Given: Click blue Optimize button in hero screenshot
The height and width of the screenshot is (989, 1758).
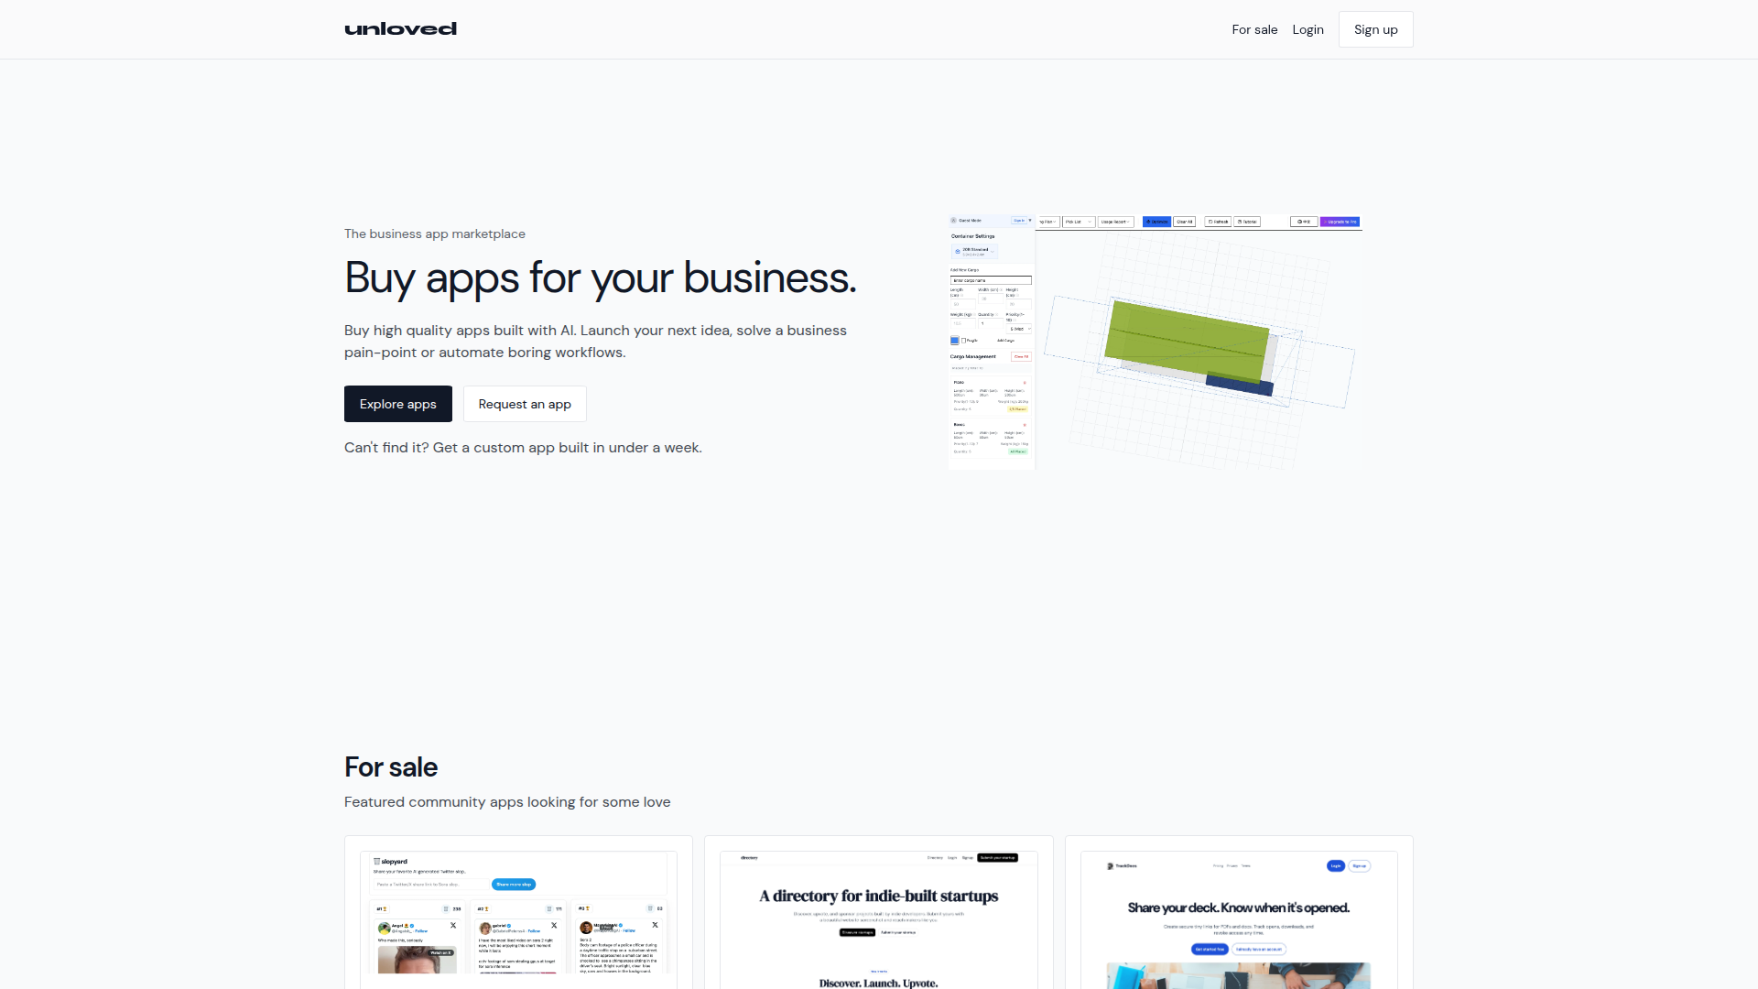Looking at the screenshot, I should 1156,222.
